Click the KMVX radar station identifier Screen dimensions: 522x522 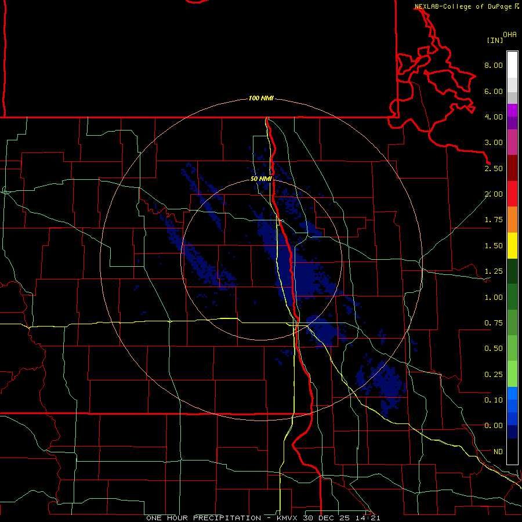point(288,518)
